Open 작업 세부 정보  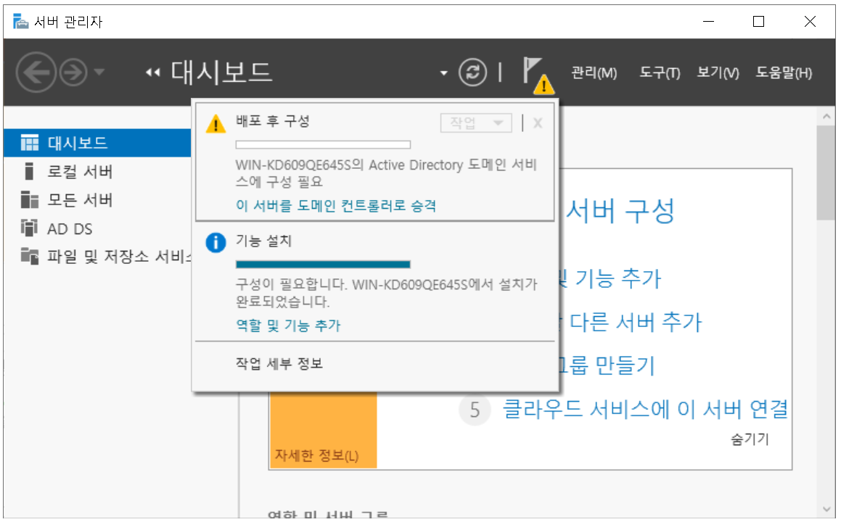click(279, 363)
